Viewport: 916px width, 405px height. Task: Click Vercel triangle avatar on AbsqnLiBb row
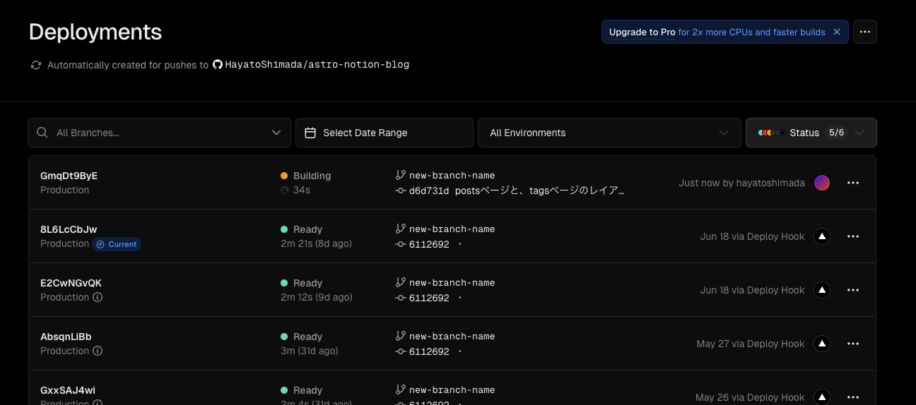pyautogui.click(x=821, y=344)
